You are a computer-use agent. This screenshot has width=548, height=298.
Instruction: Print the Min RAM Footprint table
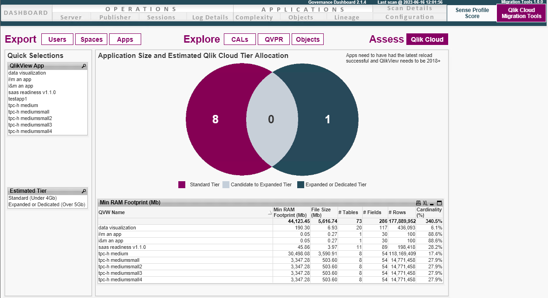[418, 203]
